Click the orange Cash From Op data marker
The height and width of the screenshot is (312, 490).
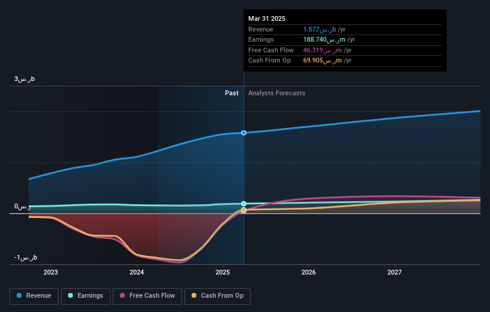(x=244, y=210)
